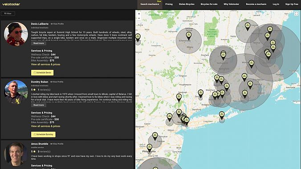Expand Dzmitry Buben's bio with Read more
Image resolution: width=301 pixels, height=169 pixels.
(39, 105)
